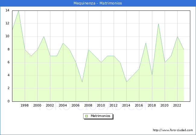Select the 2012 x-axis year label
This screenshot has height=135, width=196.
114,105
